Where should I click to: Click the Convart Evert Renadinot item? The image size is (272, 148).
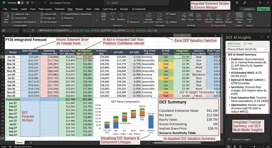pyautogui.click(x=24, y=22)
